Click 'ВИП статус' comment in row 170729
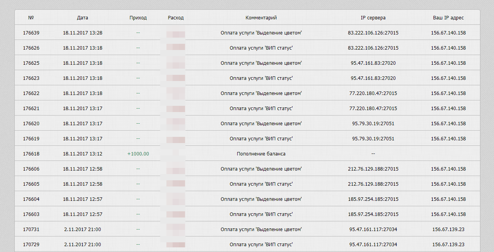Screen dimensions: 494x252 261,245
